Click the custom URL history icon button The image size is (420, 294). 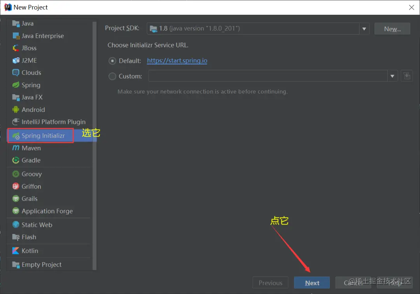[407, 76]
